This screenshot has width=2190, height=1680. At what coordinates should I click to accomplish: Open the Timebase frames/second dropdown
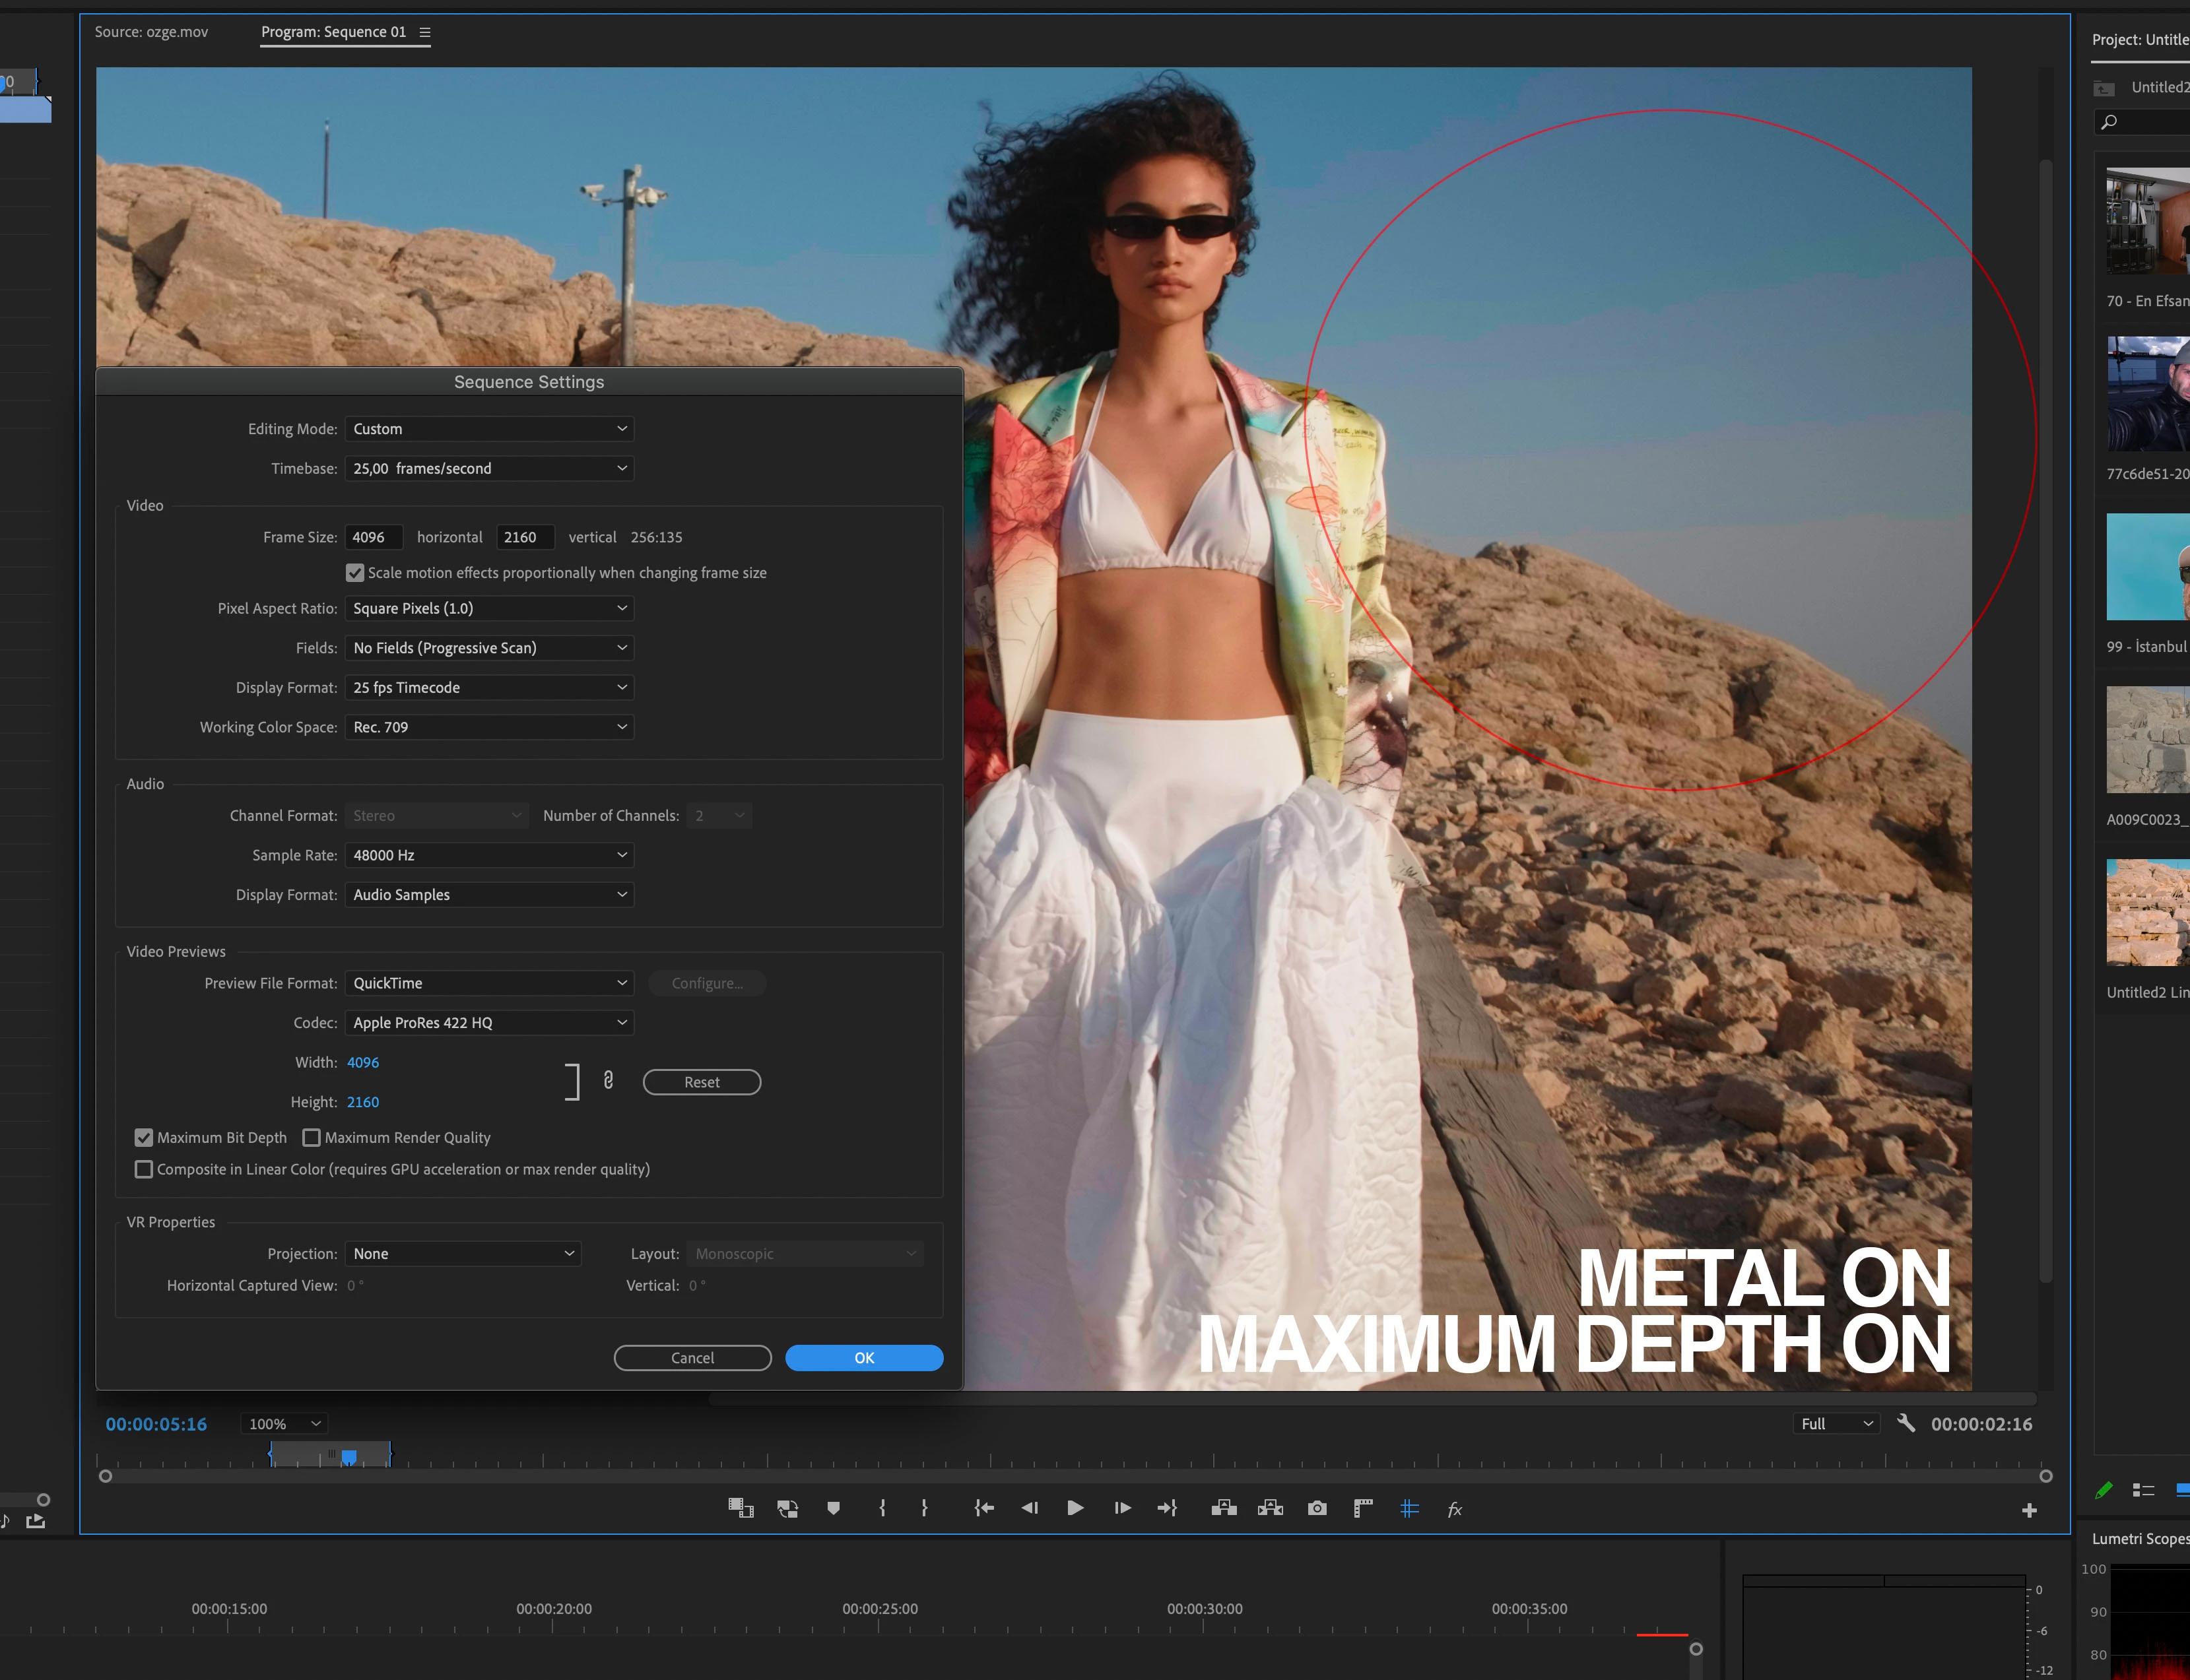click(489, 469)
